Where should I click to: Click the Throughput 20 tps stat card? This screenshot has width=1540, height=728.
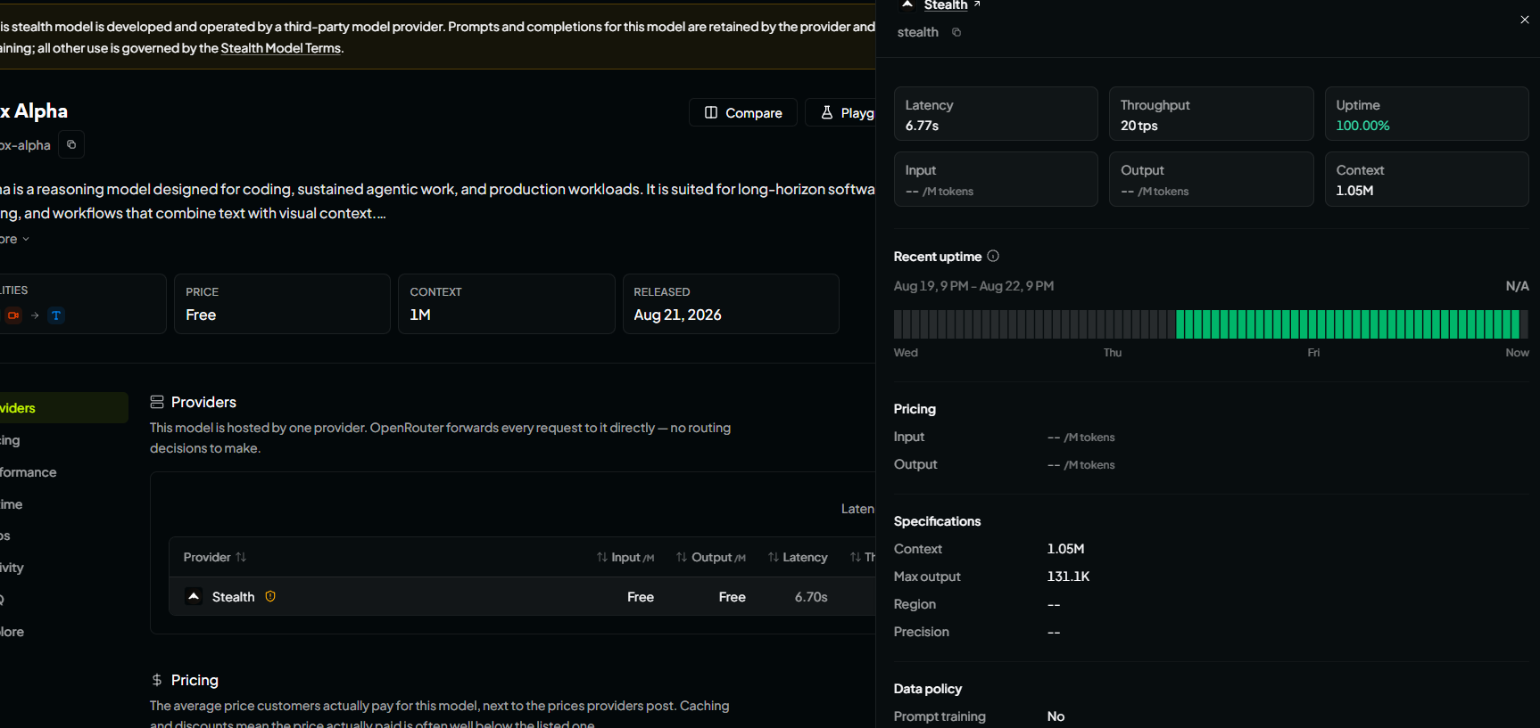tap(1211, 114)
